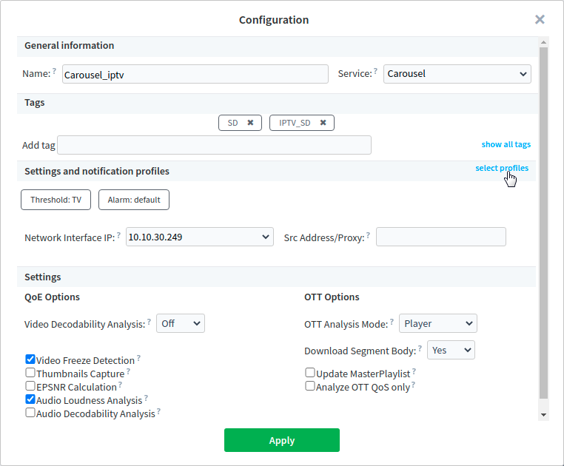Open OTT Analysis Mode dropdown
The height and width of the screenshot is (466, 564).
click(438, 323)
